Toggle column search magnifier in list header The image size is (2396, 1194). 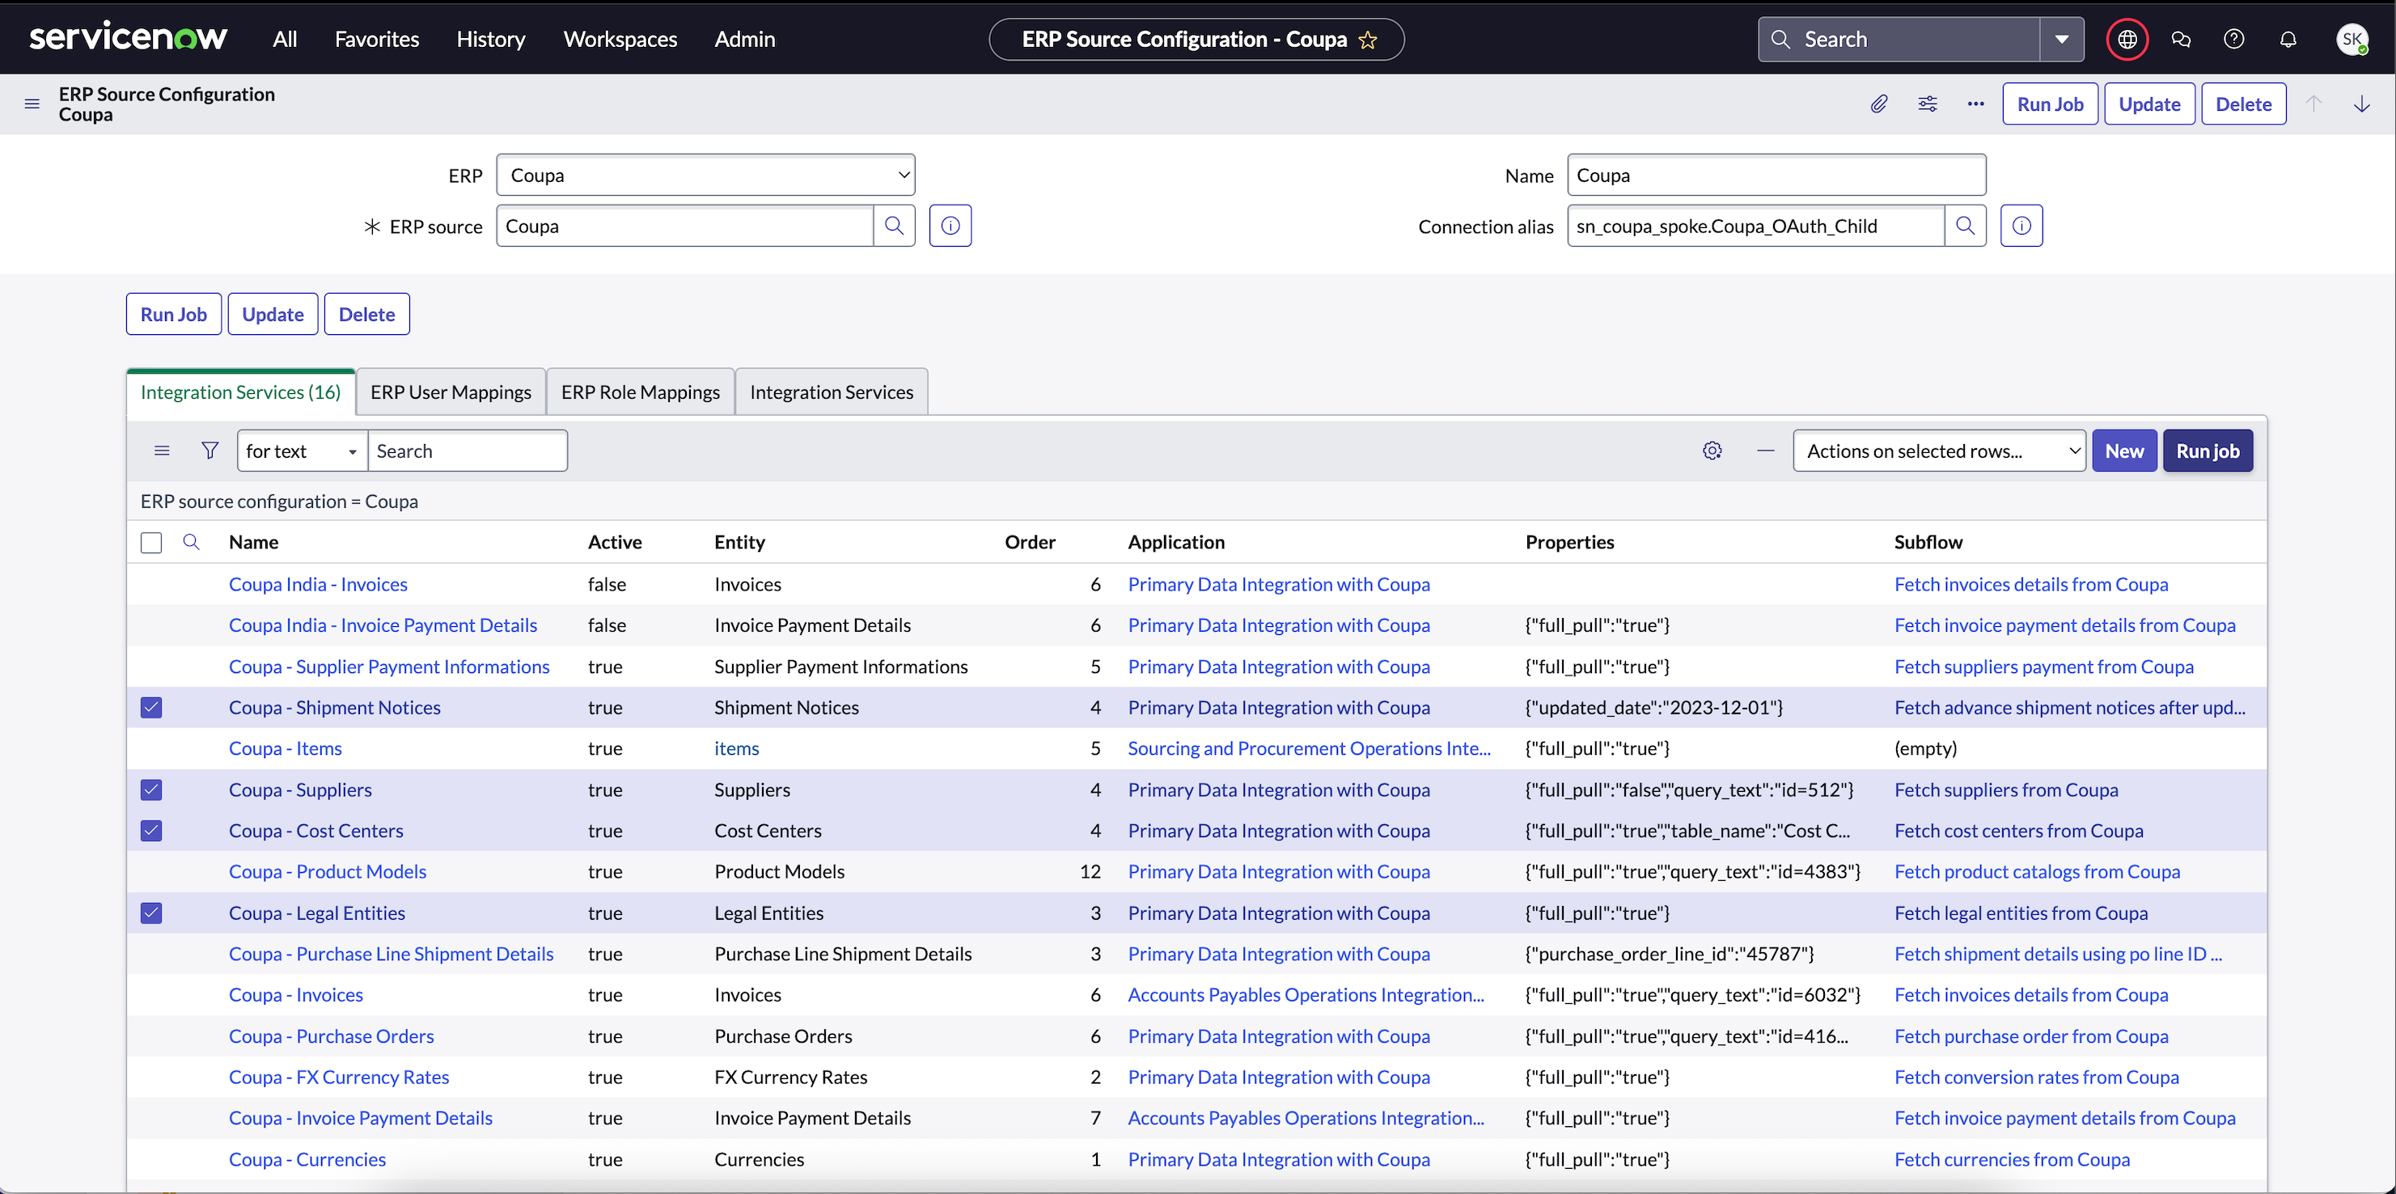tap(191, 542)
